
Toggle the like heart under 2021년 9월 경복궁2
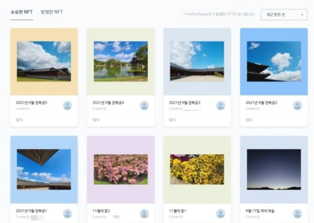(248, 120)
